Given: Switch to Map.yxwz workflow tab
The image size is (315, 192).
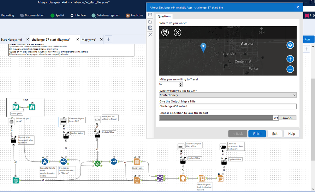Looking at the screenshot, I should (x=89, y=39).
